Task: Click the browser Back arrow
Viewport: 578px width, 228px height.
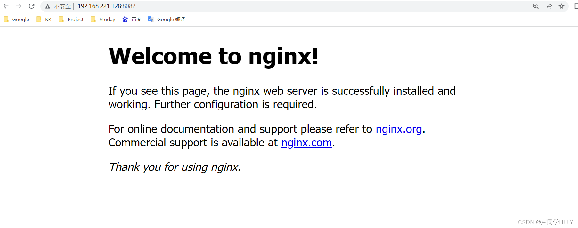Action: click(6, 6)
